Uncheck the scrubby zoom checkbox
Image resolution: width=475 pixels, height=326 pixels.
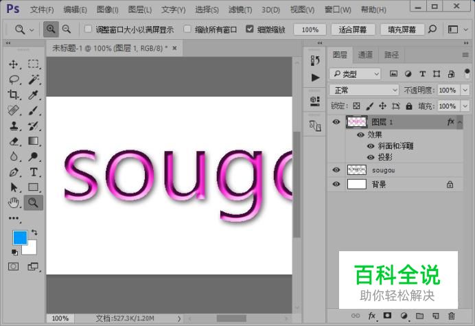coord(249,29)
